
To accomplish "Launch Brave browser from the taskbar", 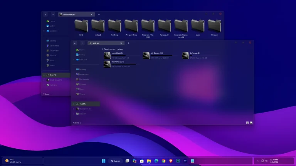I will [x=171, y=161].
